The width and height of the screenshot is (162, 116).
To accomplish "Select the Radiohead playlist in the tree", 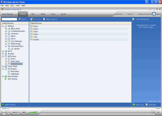I will (x=15, y=74).
